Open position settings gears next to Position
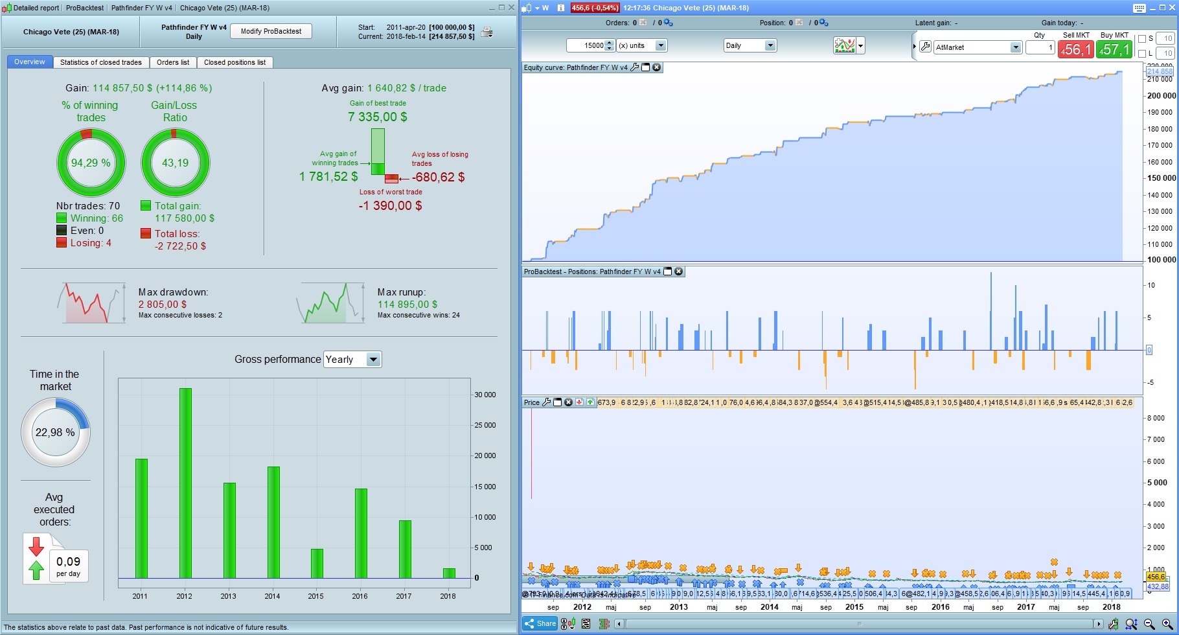The image size is (1179, 635). click(824, 23)
